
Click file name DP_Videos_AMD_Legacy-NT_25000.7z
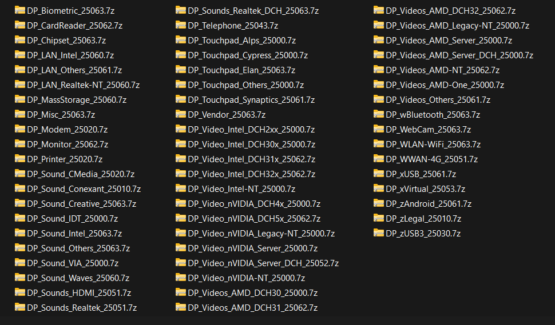coord(458,26)
